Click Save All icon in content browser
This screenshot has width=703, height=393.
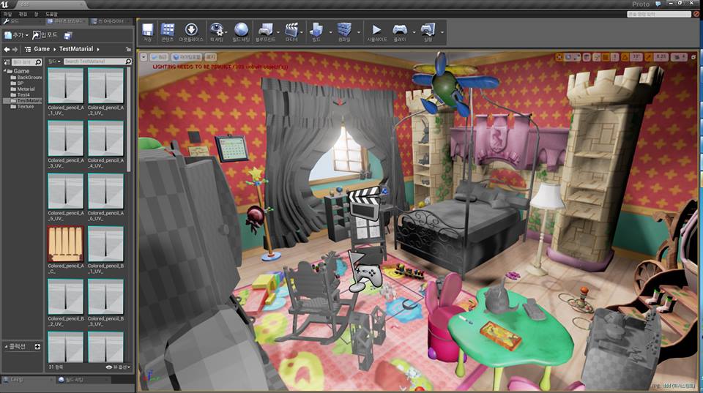click(68, 35)
